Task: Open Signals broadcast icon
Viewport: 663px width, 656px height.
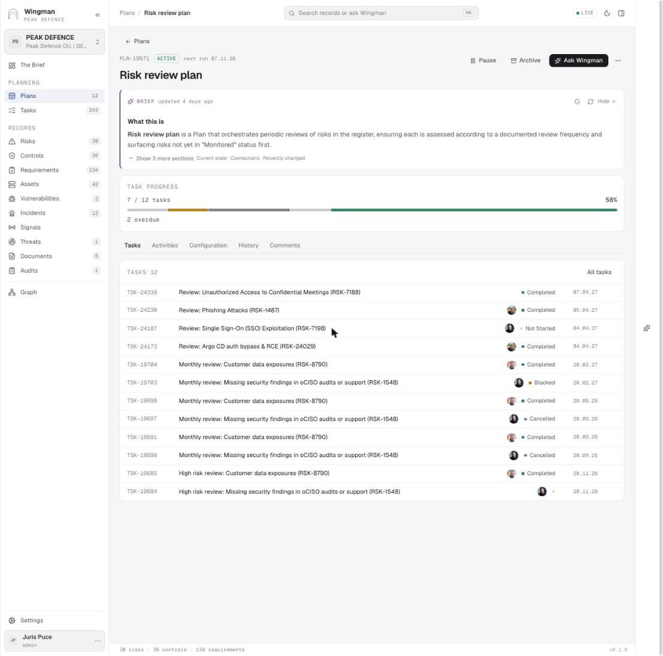Action: pos(12,228)
